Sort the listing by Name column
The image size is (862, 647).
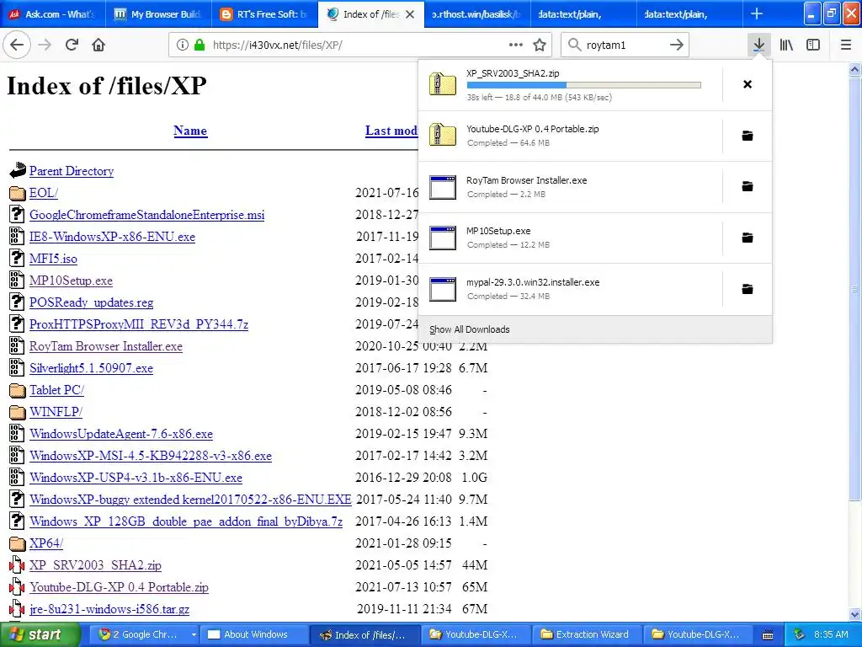click(190, 131)
